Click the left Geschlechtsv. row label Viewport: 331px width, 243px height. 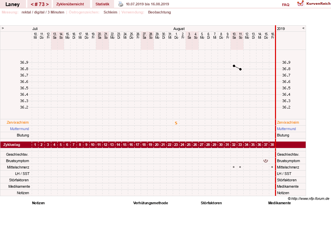click(x=17, y=154)
